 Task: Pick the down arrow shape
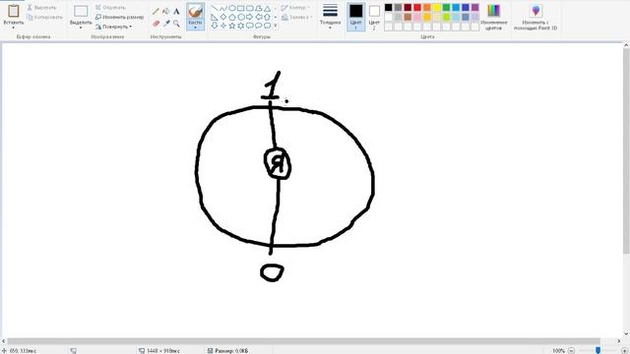point(215,26)
